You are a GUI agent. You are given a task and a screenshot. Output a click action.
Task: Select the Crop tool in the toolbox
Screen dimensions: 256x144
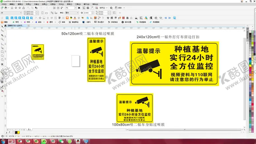[x=2, y=35]
